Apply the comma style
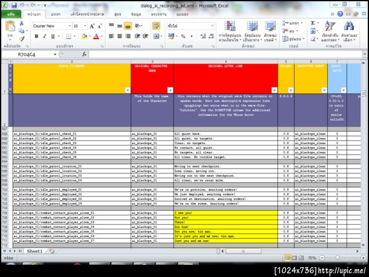Viewport: 369px width, 277px height. pos(191,36)
